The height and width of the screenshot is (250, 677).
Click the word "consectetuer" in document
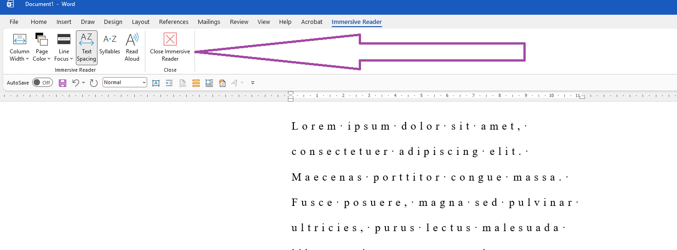(x=340, y=152)
